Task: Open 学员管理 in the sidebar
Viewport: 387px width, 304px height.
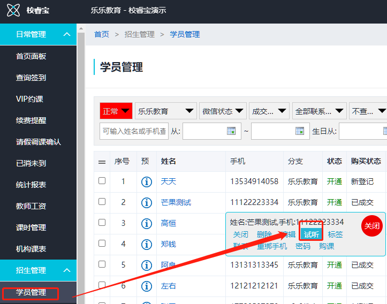Action: 31,292
